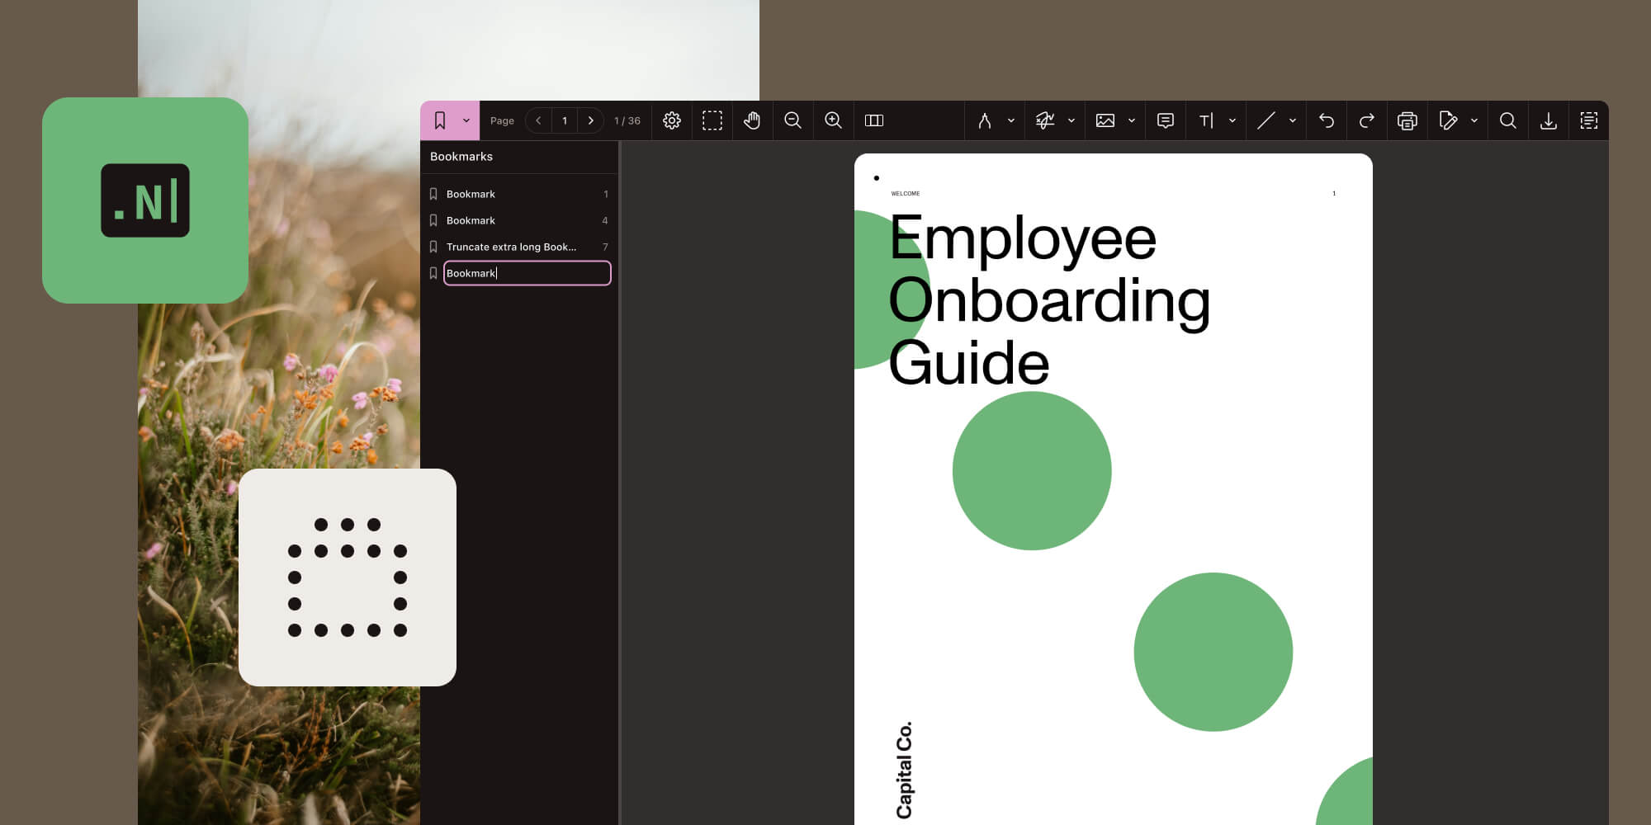Screen dimensions: 1651x825
Task: Select the marquee zoom tool
Action: tap(712, 120)
